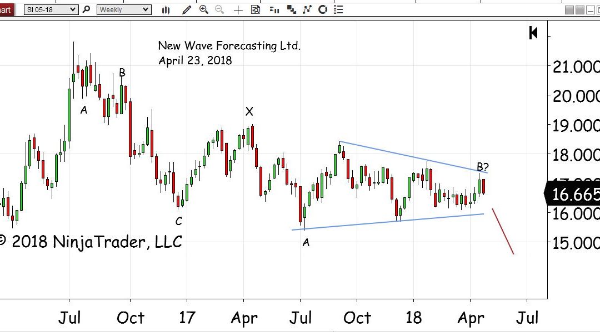The height and width of the screenshot is (332, 600).
Task: Click the 21.000 price axis label
Action: [576, 67]
